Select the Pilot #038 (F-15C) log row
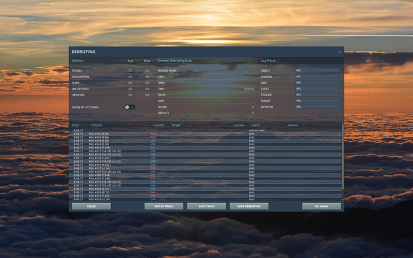 (205, 158)
